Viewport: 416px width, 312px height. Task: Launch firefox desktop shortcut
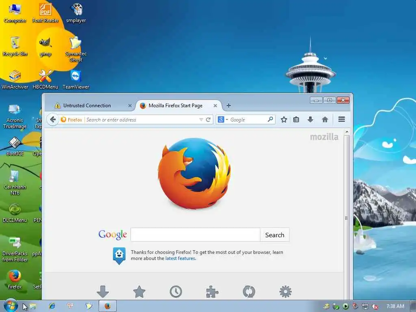pos(15,279)
